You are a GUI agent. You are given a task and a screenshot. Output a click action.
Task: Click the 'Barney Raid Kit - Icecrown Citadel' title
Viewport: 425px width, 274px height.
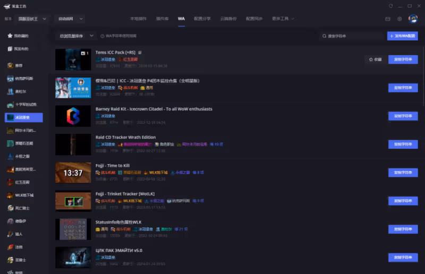tap(154, 109)
